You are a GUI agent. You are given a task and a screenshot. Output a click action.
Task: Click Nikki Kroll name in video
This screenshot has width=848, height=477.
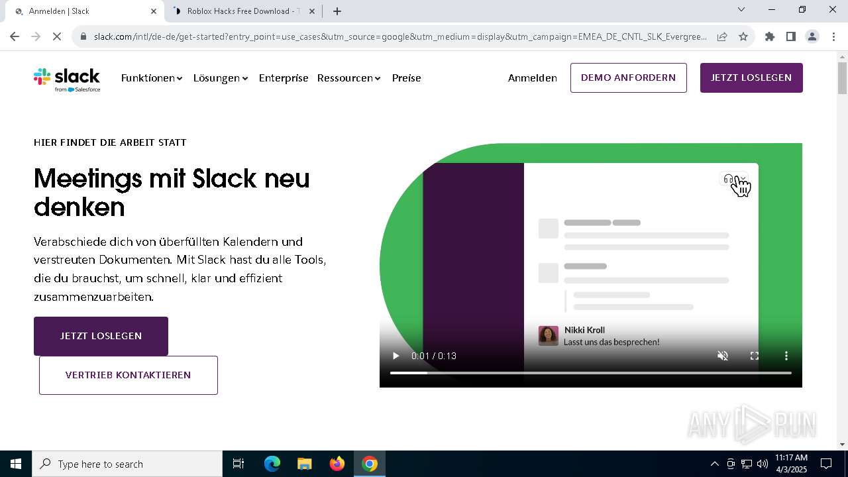coord(584,330)
